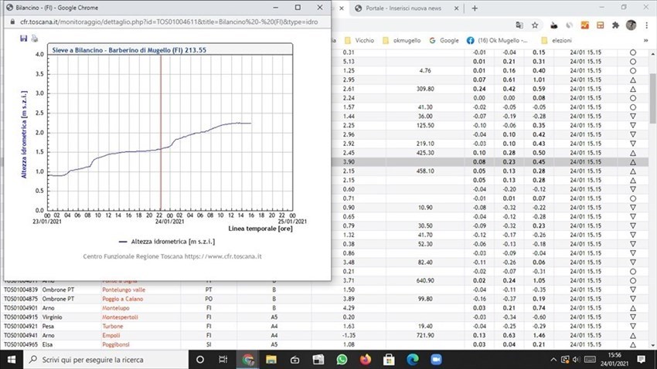Open the Montelupo station link
This screenshot has height=369, width=657.
point(117,307)
